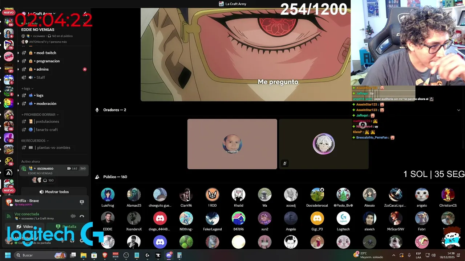Screen dimensions: 465x261
Task: Open accedj's audience avatar
Action: (291, 195)
